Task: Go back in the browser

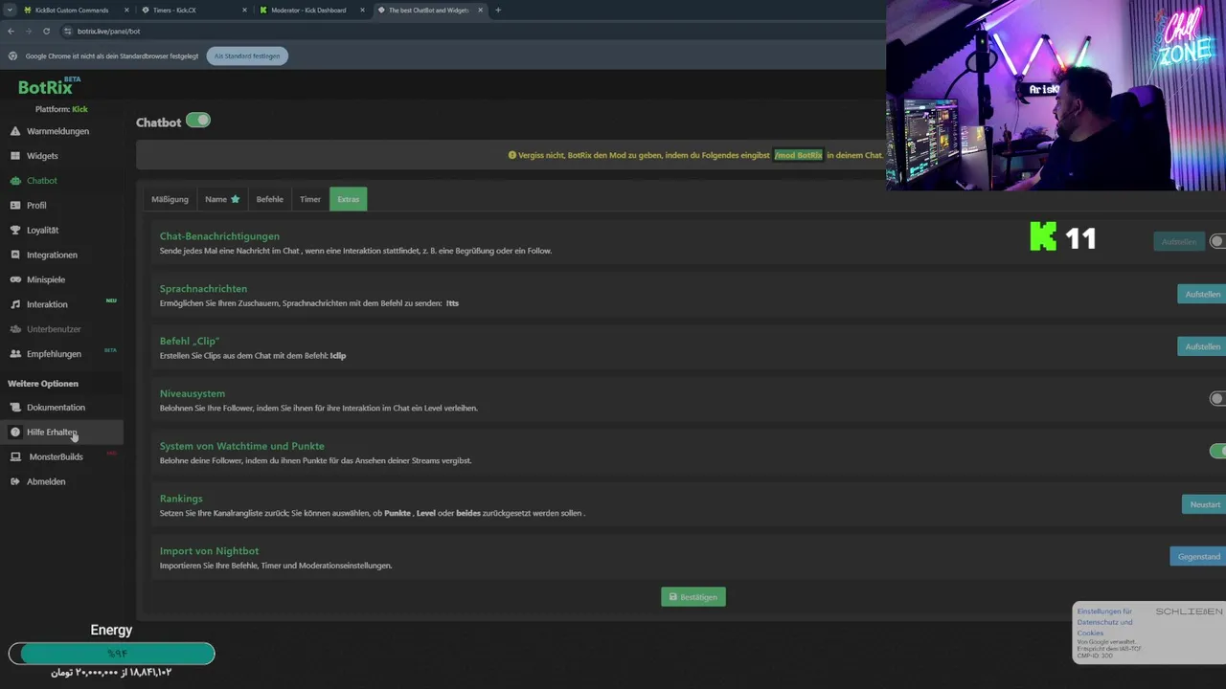Action: (x=11, y=31)
